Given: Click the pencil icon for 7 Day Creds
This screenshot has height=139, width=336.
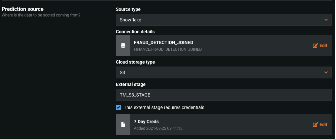Looking at the screenshot, I should (x=315, y=125).
